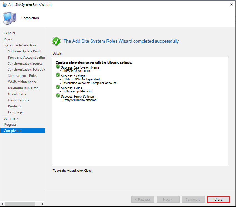This screenshot has width=236, height=207.
Task: Click the wizard computer icon in header
Action: [x=9, y=18]
